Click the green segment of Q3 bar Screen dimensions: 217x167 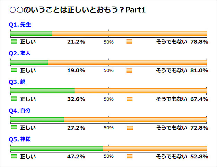(43, 91)
